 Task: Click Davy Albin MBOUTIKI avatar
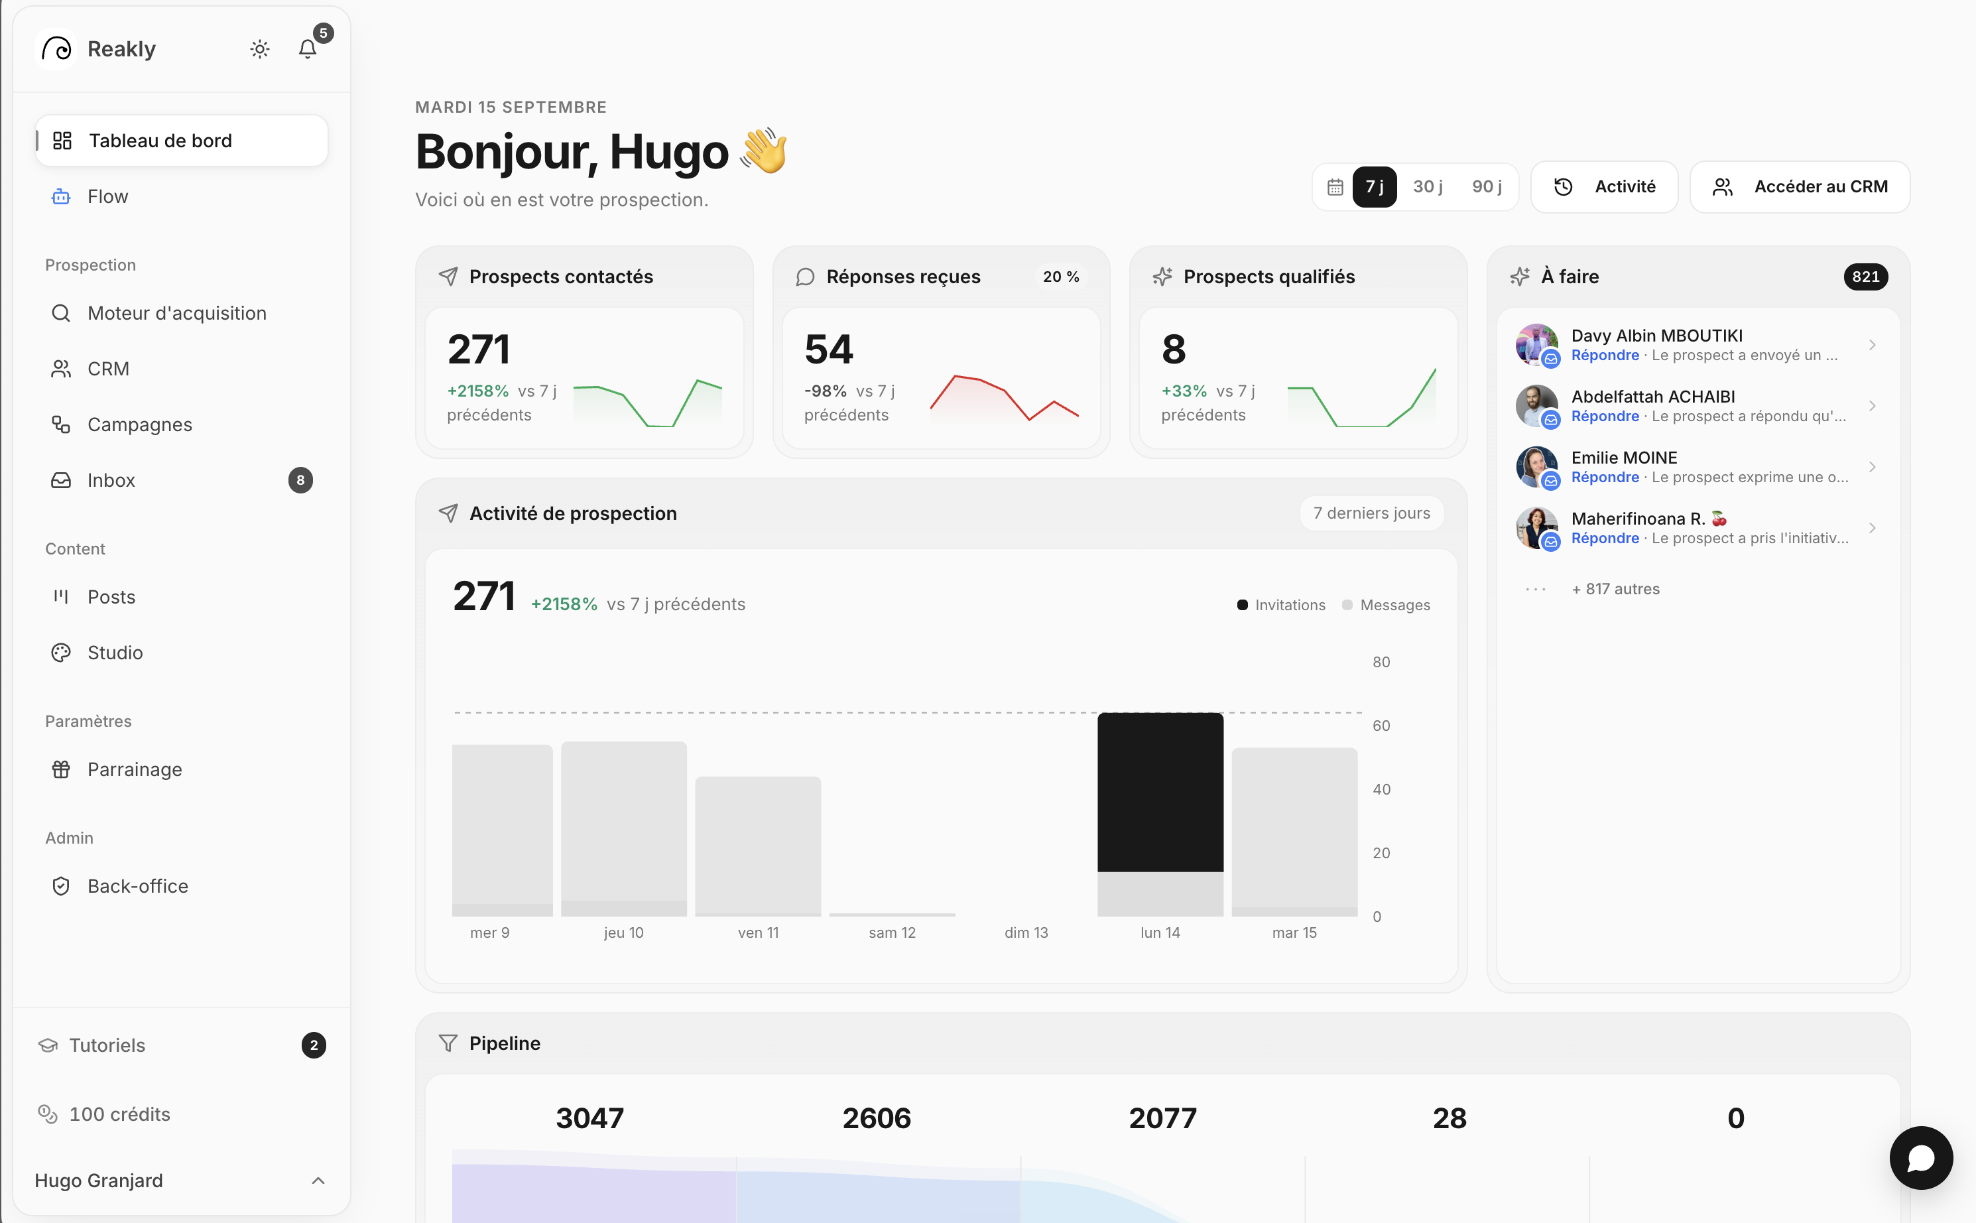(x=1536, y=346)
